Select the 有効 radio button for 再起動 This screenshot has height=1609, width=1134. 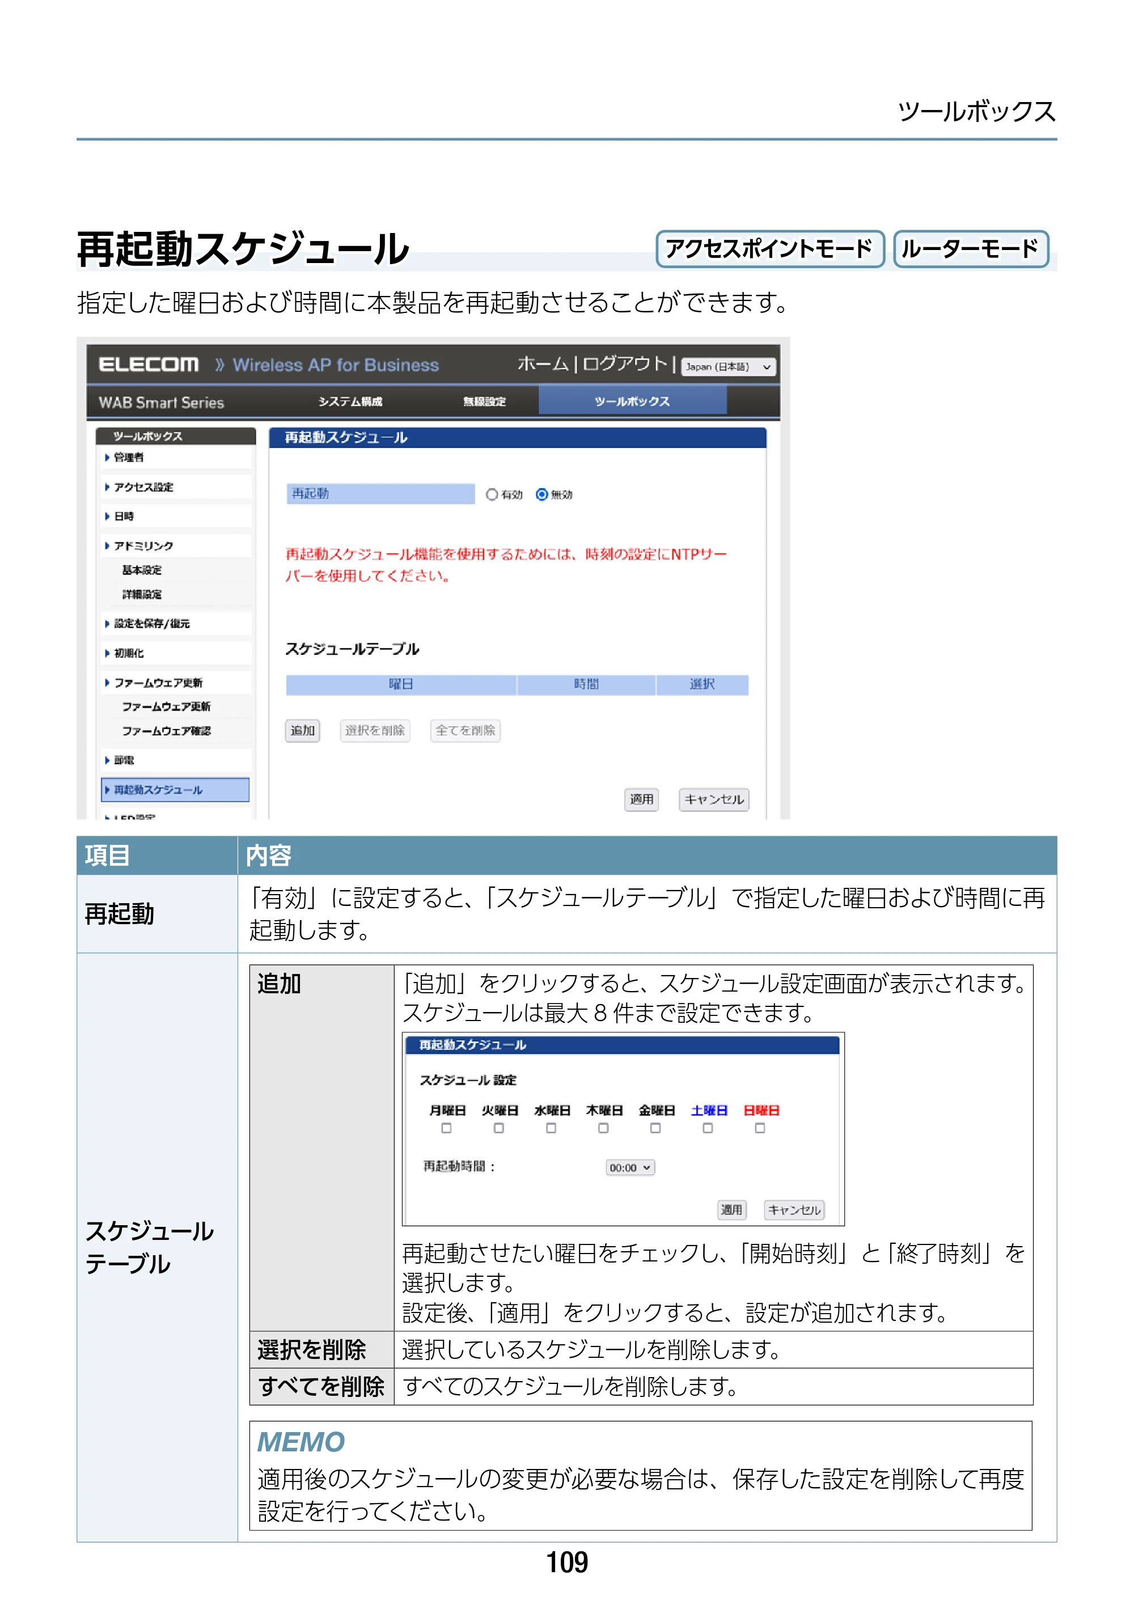coord(492,495)
